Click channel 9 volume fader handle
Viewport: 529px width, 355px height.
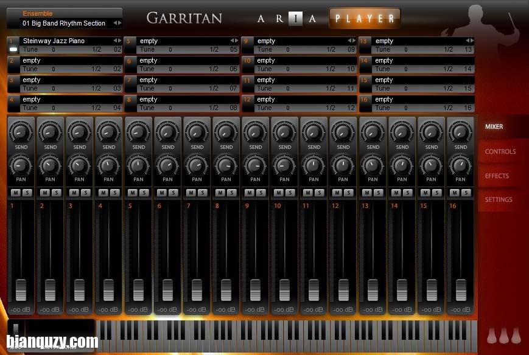tap(256, 290)
